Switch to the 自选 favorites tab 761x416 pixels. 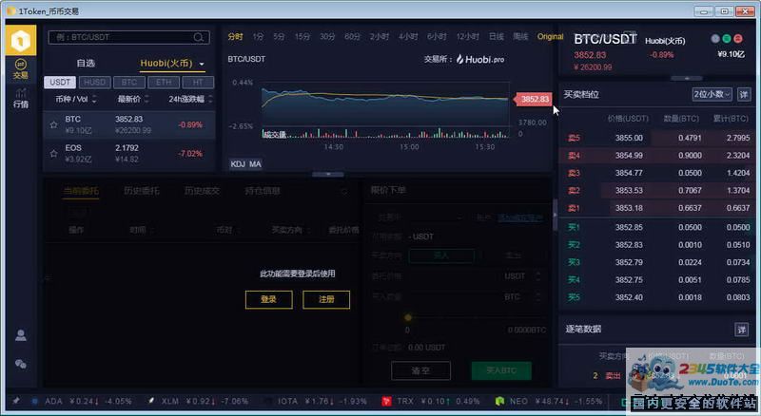tap(86, 64)
